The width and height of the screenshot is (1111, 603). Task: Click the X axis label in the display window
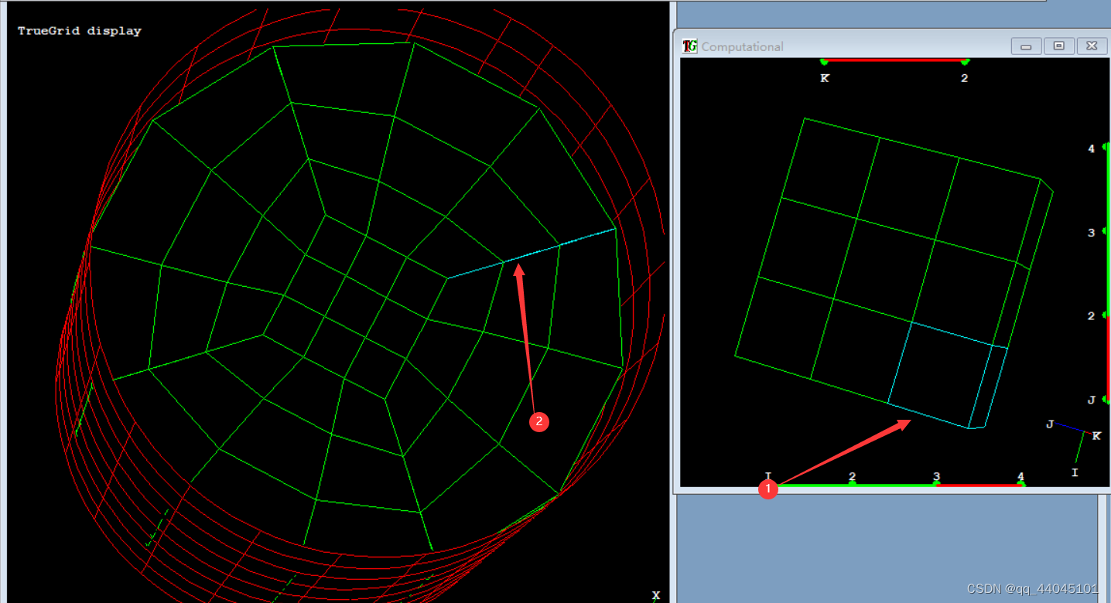(656, 594)
